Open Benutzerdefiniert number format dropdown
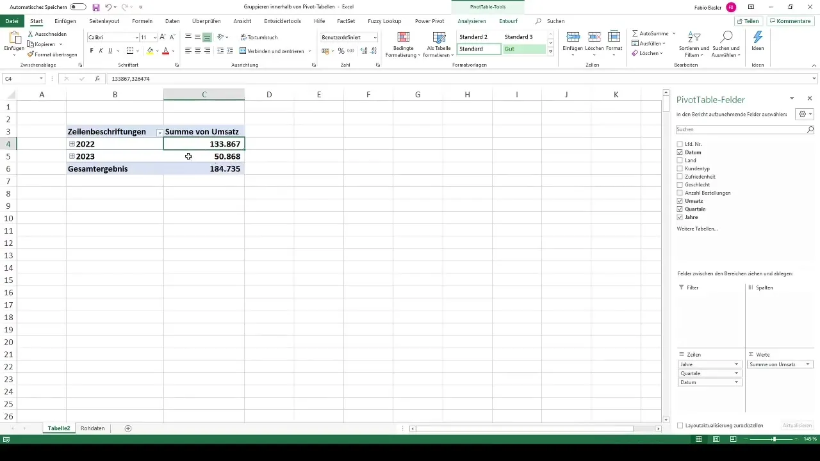 pos(375,38)
